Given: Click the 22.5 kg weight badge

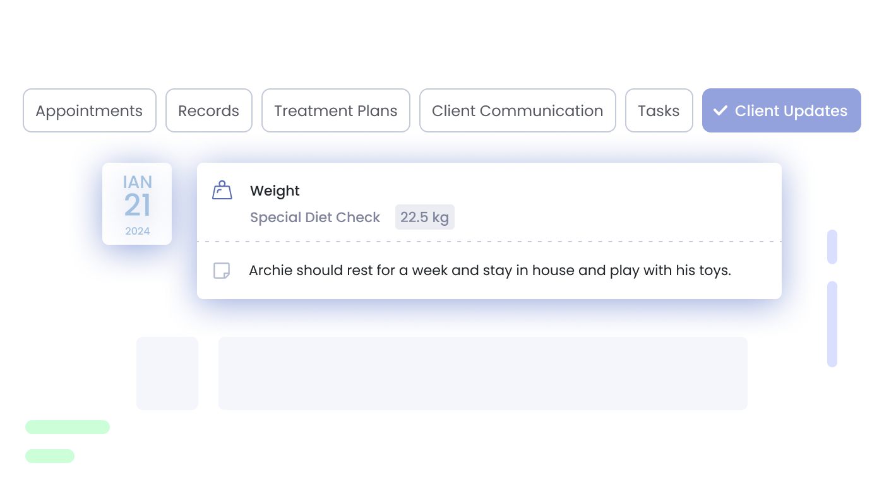Looking at the screenshot, I should [425, 217].
